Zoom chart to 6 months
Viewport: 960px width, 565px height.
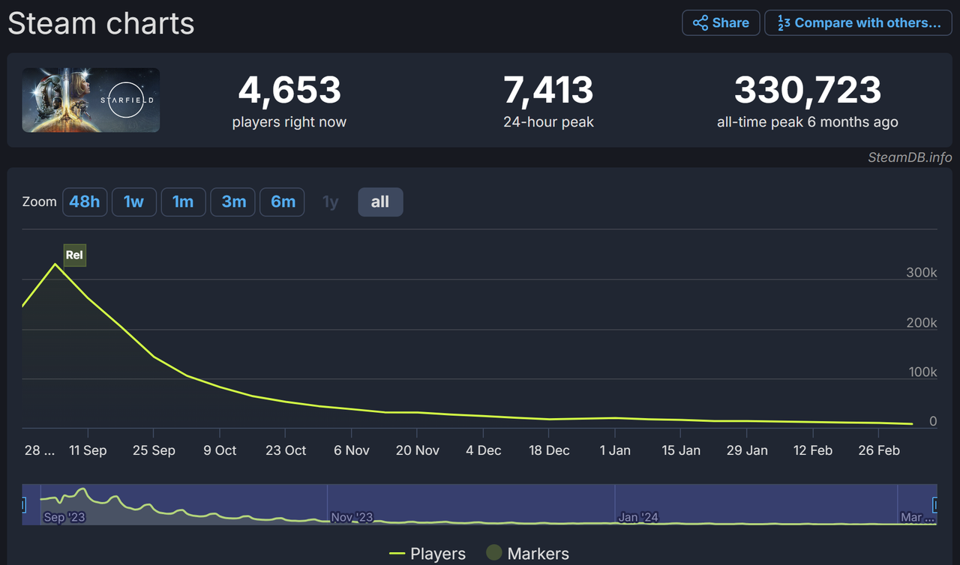[x=282, y=202]
